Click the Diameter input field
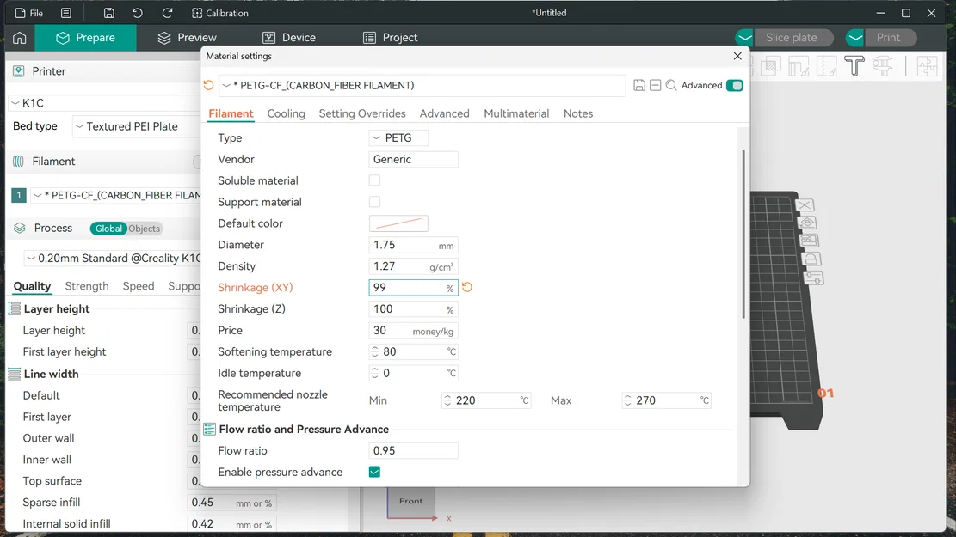956x537 pixels. pyautogui.click(x=413, y=246)
